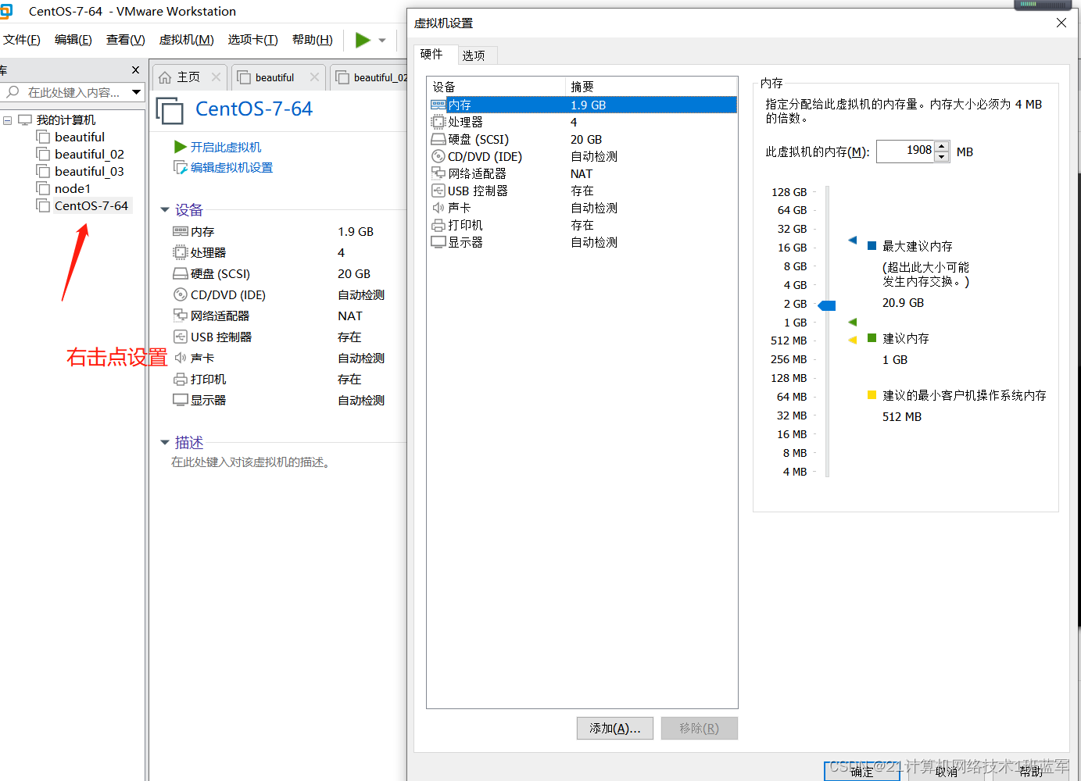Increase memory with the stepper up arrow
The height and width of the screenshot is (781, 1081).
[x=942, y=146]
